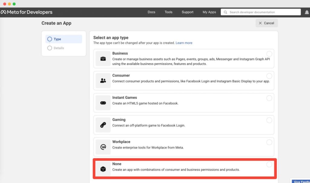Click the Meta for Developers logo
Screen dimensions: 310x183
(27, 12)
